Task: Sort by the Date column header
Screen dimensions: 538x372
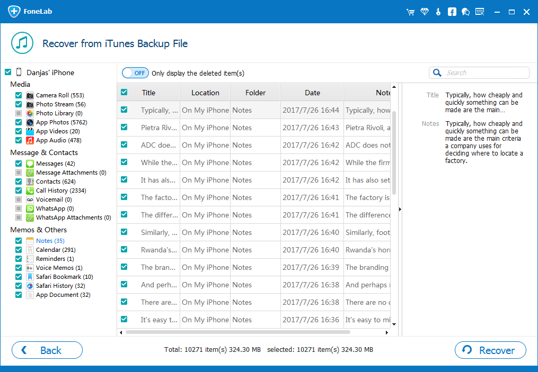Action: pyautogui.click(x=312, y=93)
